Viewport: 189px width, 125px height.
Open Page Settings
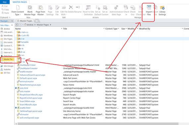click(50, 10)
